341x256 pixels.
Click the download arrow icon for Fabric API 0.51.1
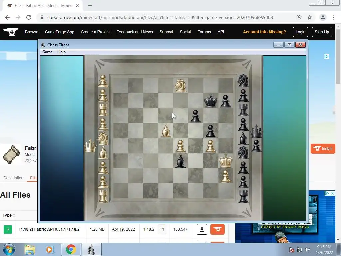click(x=202, y=229)
